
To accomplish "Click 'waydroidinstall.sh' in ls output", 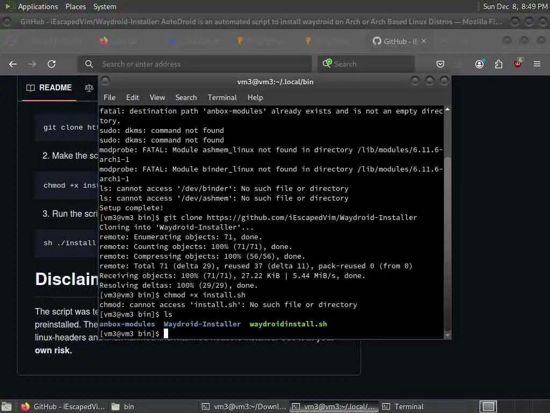I will click(288, 324).
